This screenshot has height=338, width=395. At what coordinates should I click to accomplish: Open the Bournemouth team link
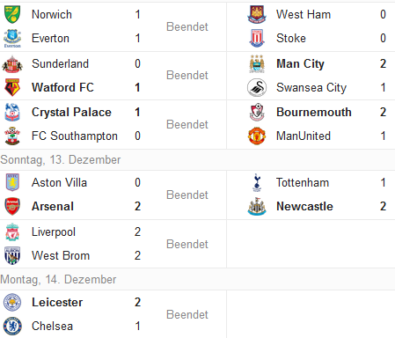(314, 112)
